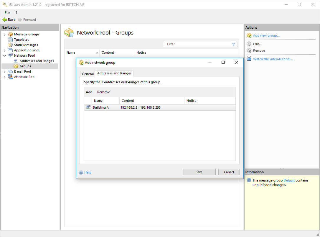Switch to the General tab
Screen dimensions: 320x237
(88, 74)
